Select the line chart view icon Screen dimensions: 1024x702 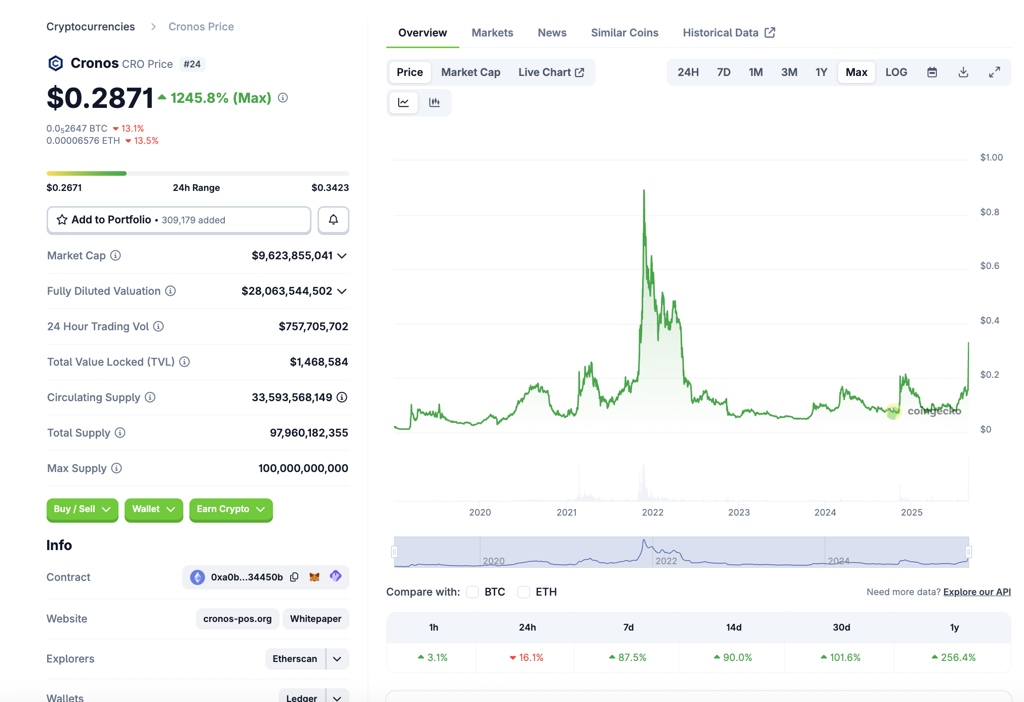tap(404, 102)
